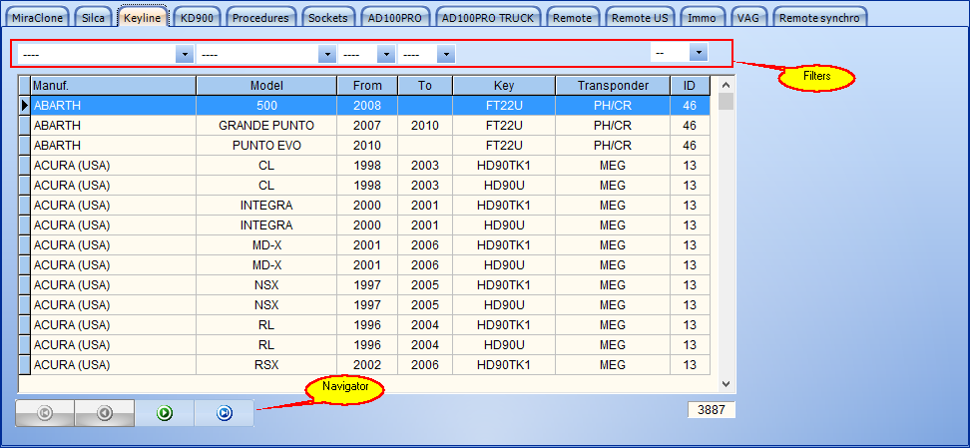Screen dimensions: 970x448
Task: Click the record count field showing 3887
Action: tap(712, 410)
